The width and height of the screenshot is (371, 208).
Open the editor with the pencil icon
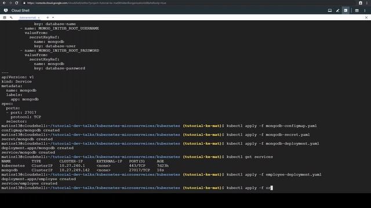click(x=337, y=10)
